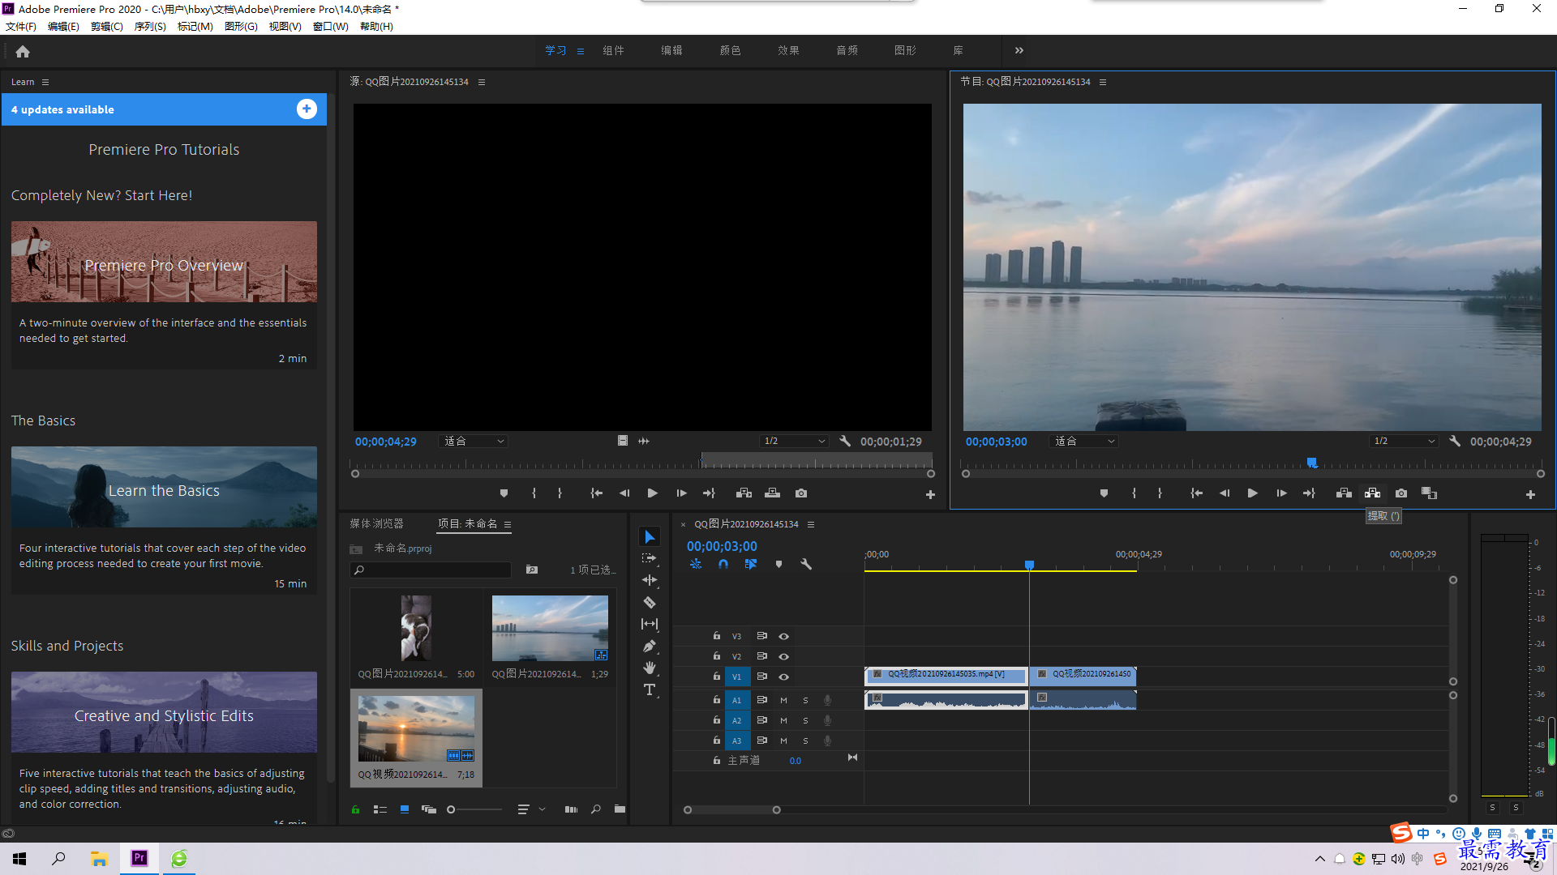The width and height of the screenshot is (1557, 875).
Task: Select the Ripple Edit tool
Action: click(650, 580)
